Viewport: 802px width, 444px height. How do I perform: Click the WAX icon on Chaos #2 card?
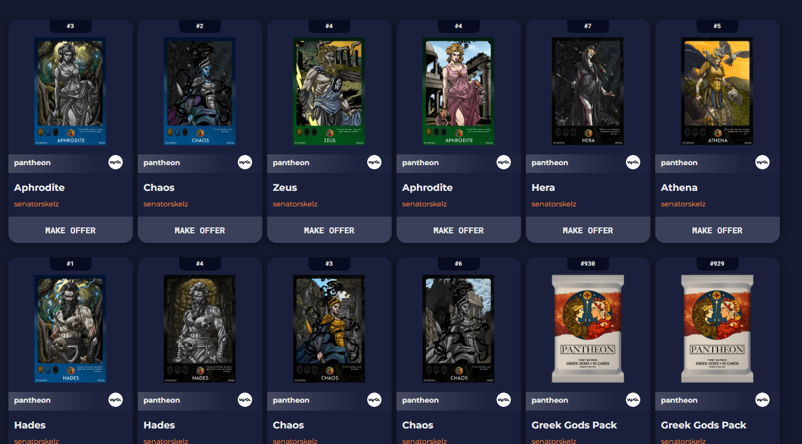[x=245, y=162]
